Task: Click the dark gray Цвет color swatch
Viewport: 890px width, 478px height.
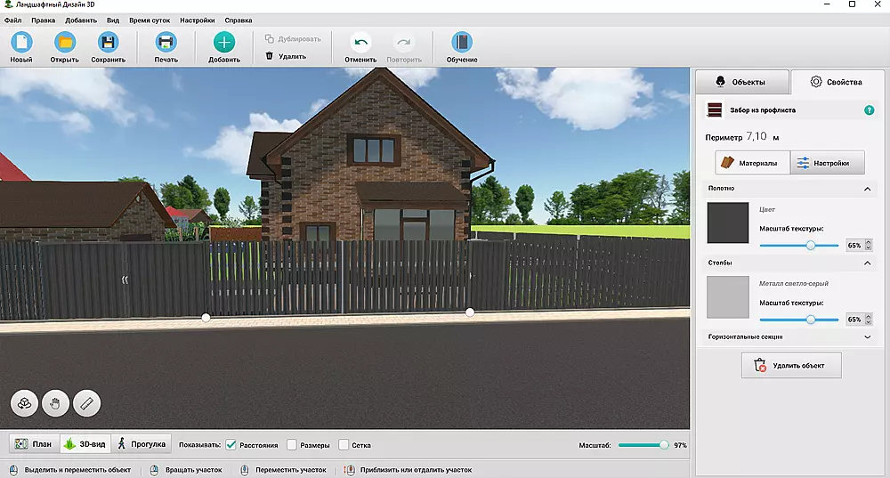Action: coord(728,223)
